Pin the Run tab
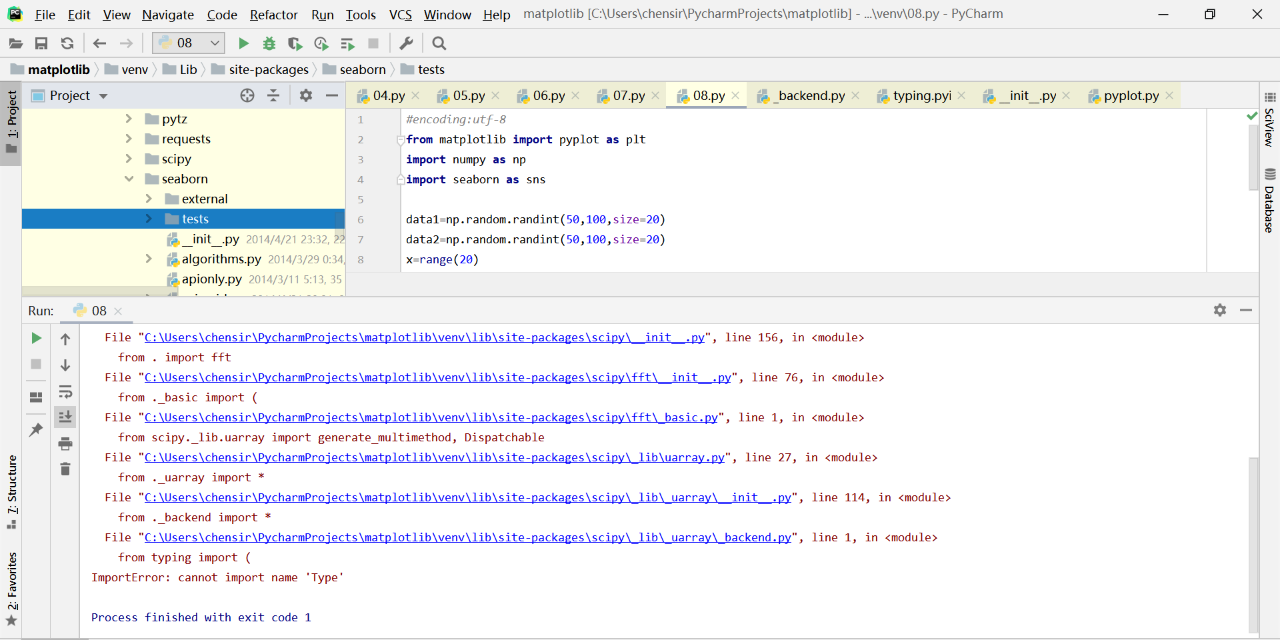This screenshot has width=1280, height=640. (36, 430)
